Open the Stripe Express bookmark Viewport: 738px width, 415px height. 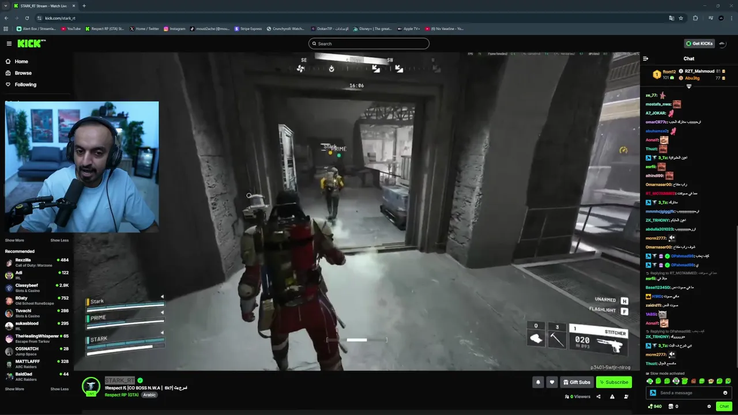[248, 28]
